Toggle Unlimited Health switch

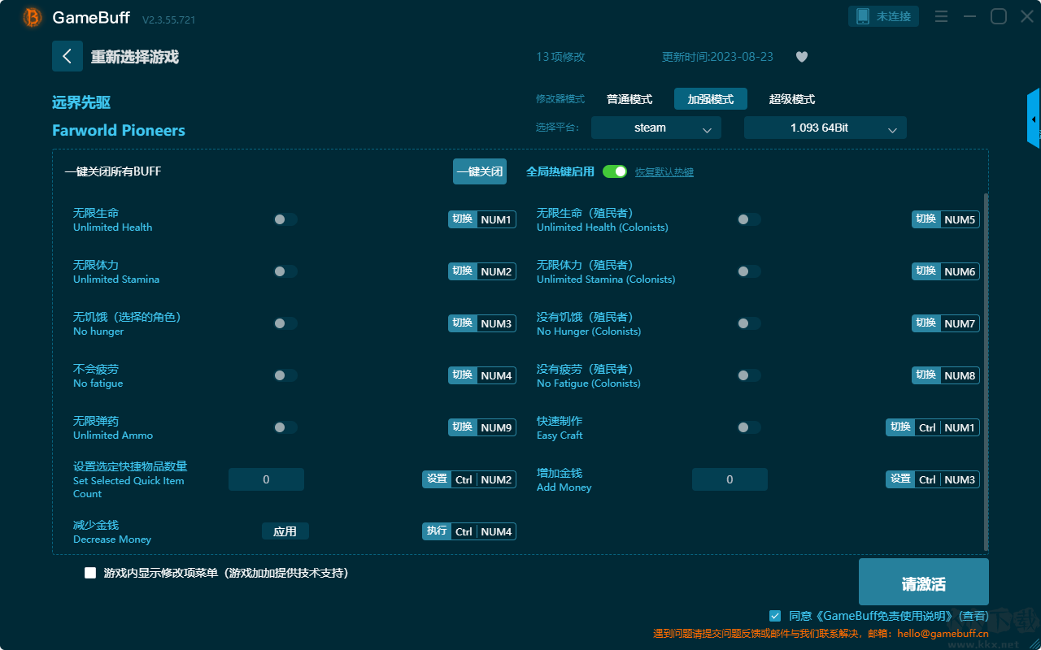tap(285, 219)
